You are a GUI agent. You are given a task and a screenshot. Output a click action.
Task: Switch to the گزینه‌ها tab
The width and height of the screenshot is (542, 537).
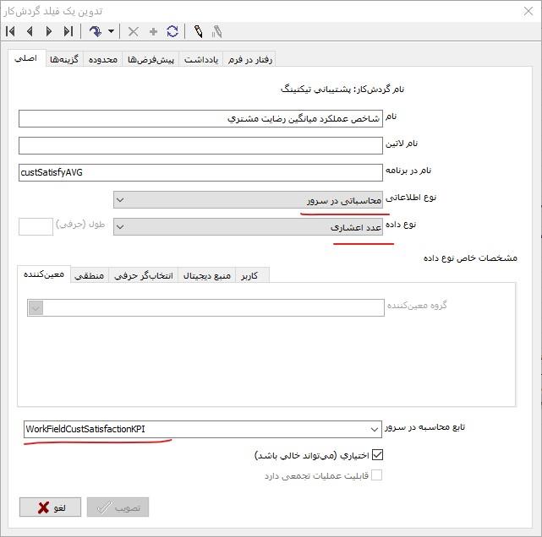point(64,59)
